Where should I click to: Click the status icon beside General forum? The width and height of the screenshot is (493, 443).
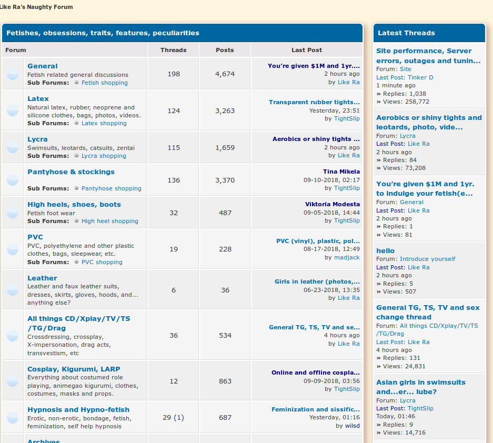point(13,74)
